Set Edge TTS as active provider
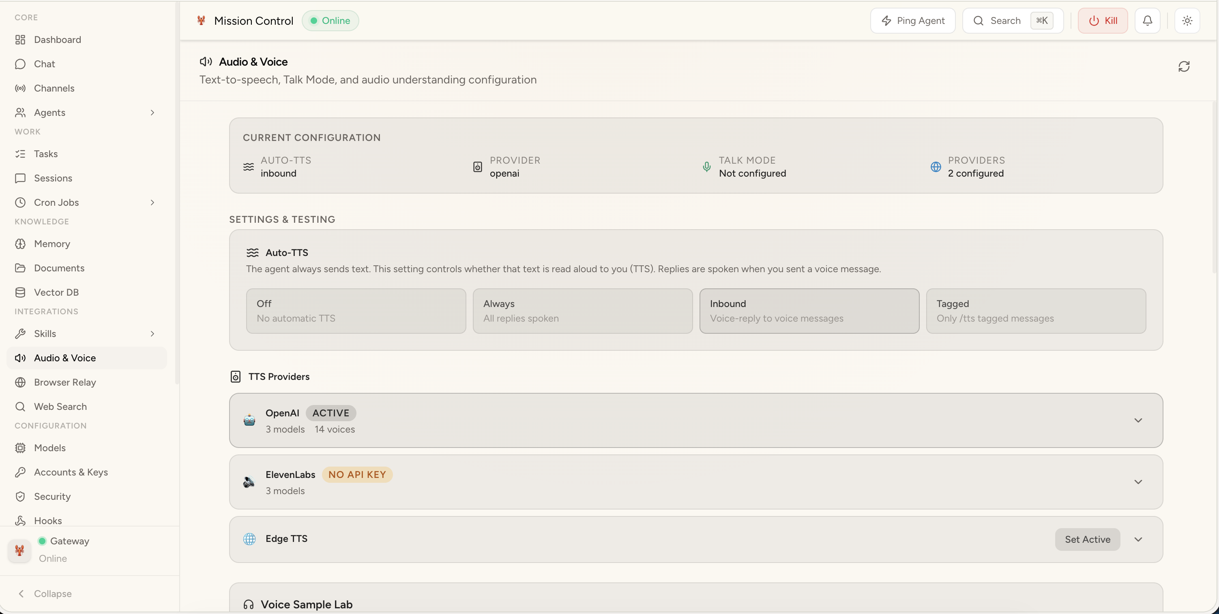The width and height of the screenshot is (1219, 614). [1087, 539]
